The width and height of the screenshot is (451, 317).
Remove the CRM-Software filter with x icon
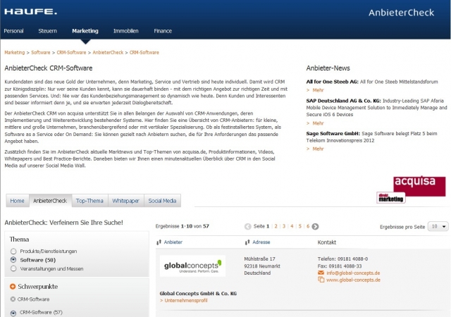coord(13,299)
